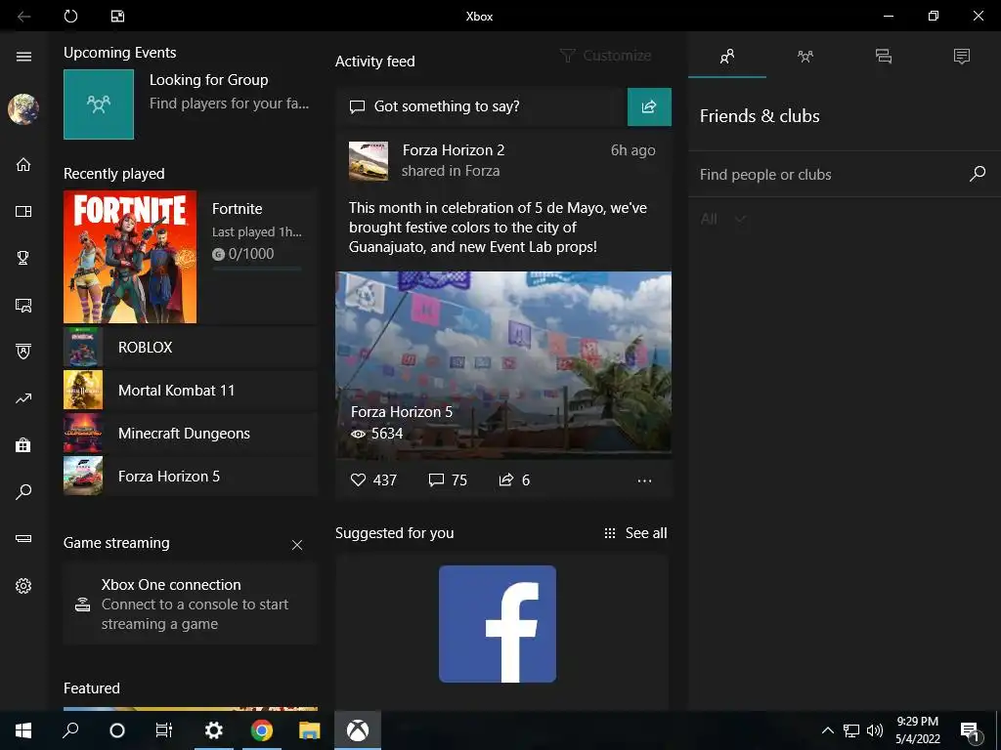Open the Fortnite cover art
The image size is (1001, 750).
(x=130, y=257)
